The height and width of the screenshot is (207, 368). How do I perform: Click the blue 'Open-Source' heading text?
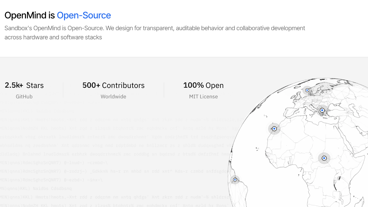tap(84, 15)
